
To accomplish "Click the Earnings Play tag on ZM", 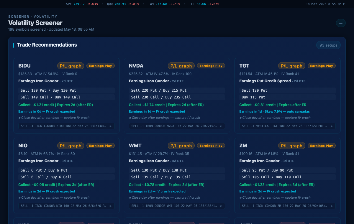I will point(322,146).
